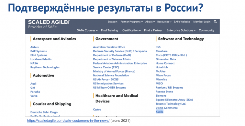Open the SAFe Courses menu
This screenshot has height=126, width=245.
[x=87, y=30]
